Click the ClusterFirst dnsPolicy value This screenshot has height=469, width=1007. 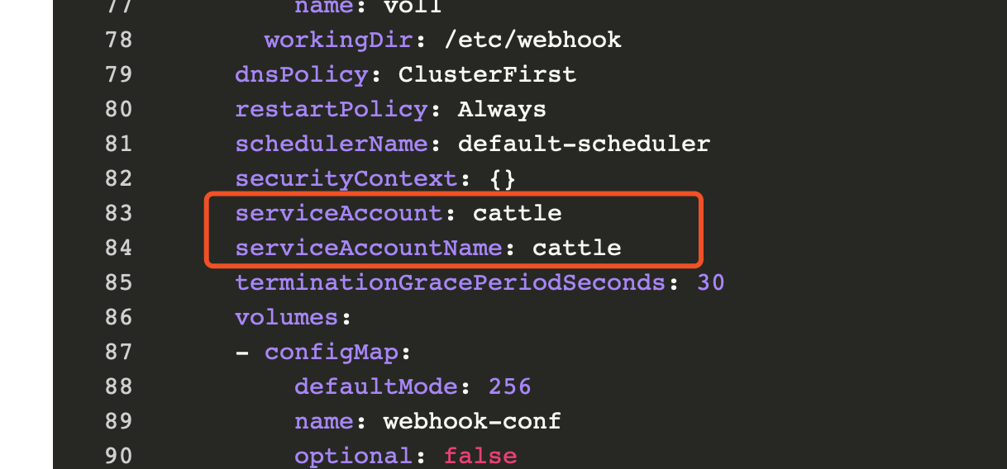tap(487, 74)
